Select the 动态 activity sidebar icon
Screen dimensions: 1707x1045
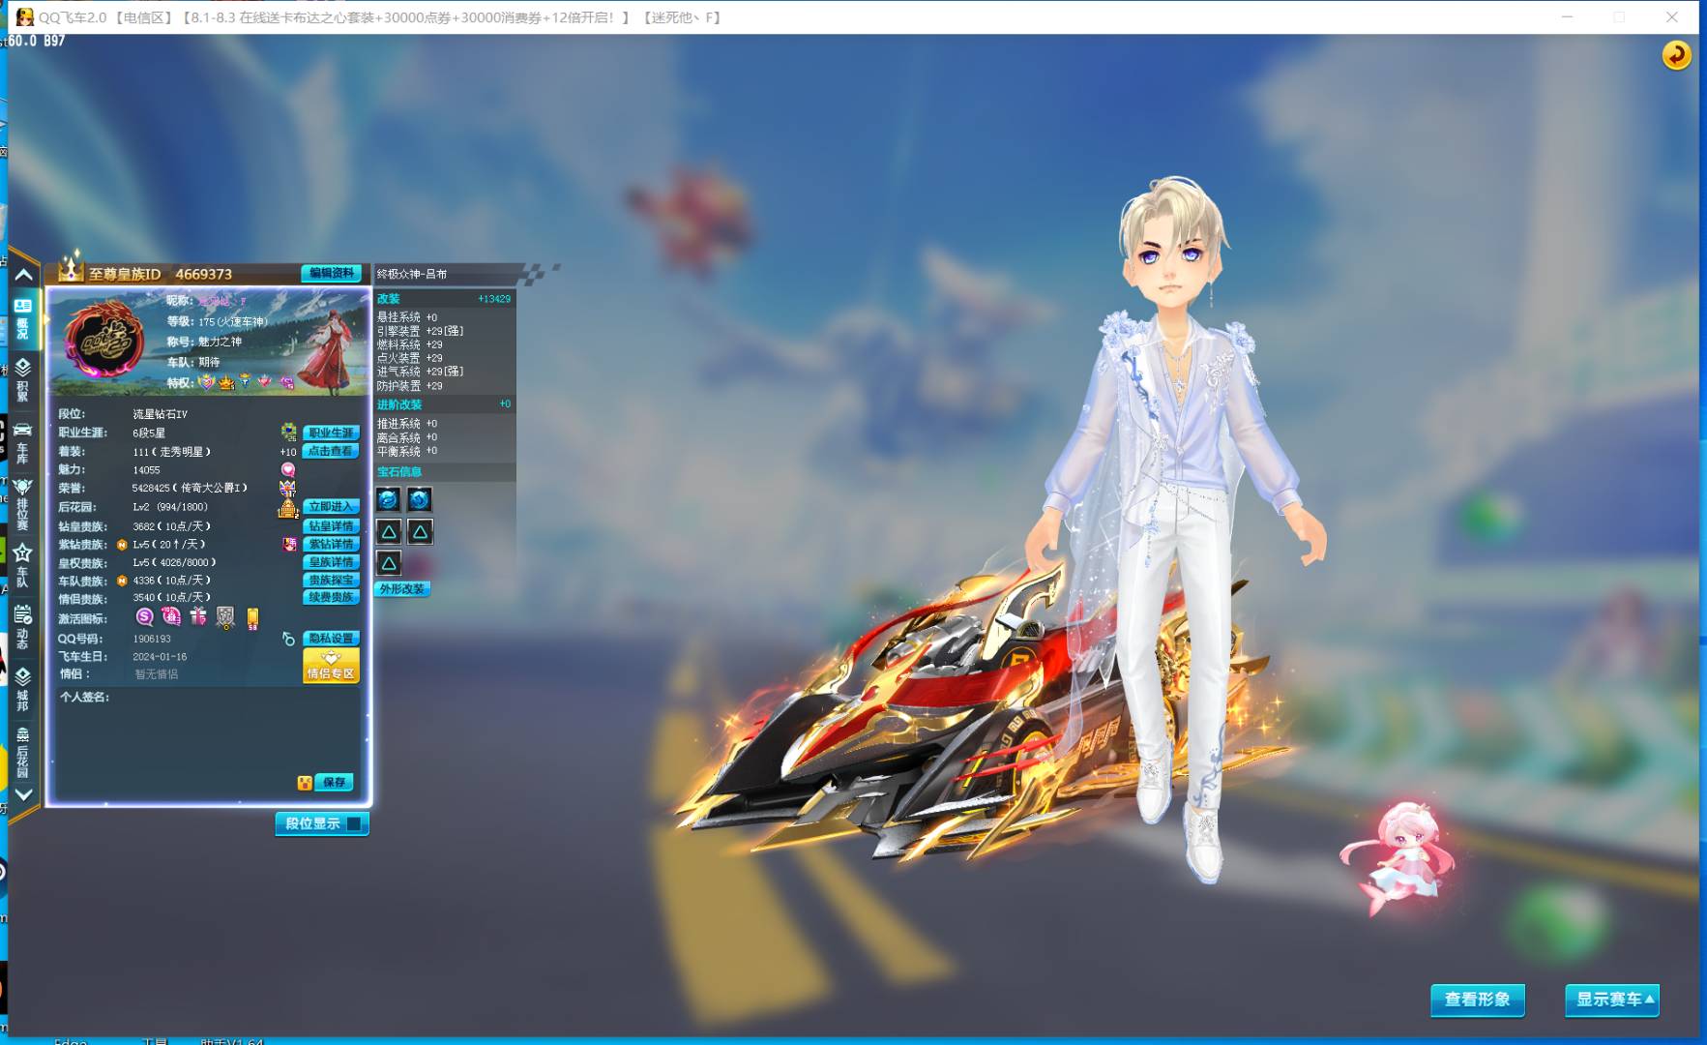tap(22, 626)
